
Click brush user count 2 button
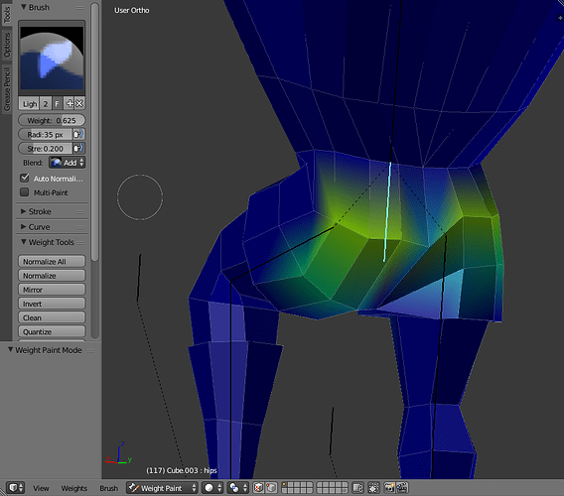[x=46, y=103]
